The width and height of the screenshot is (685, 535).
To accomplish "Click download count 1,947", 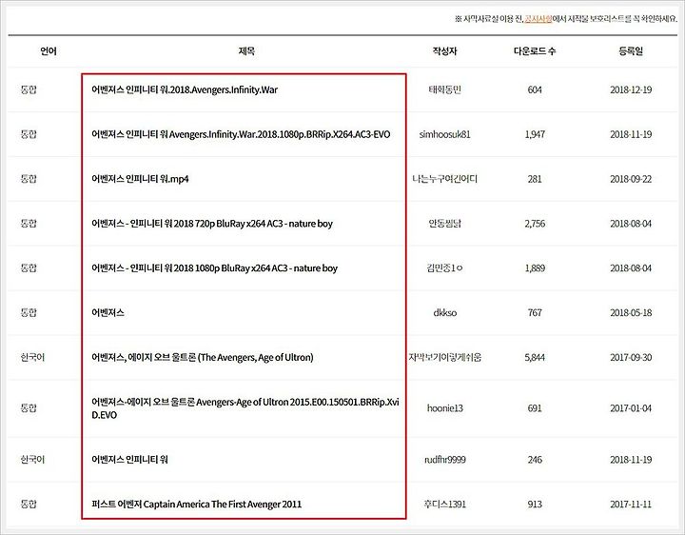I will [535, 134].
